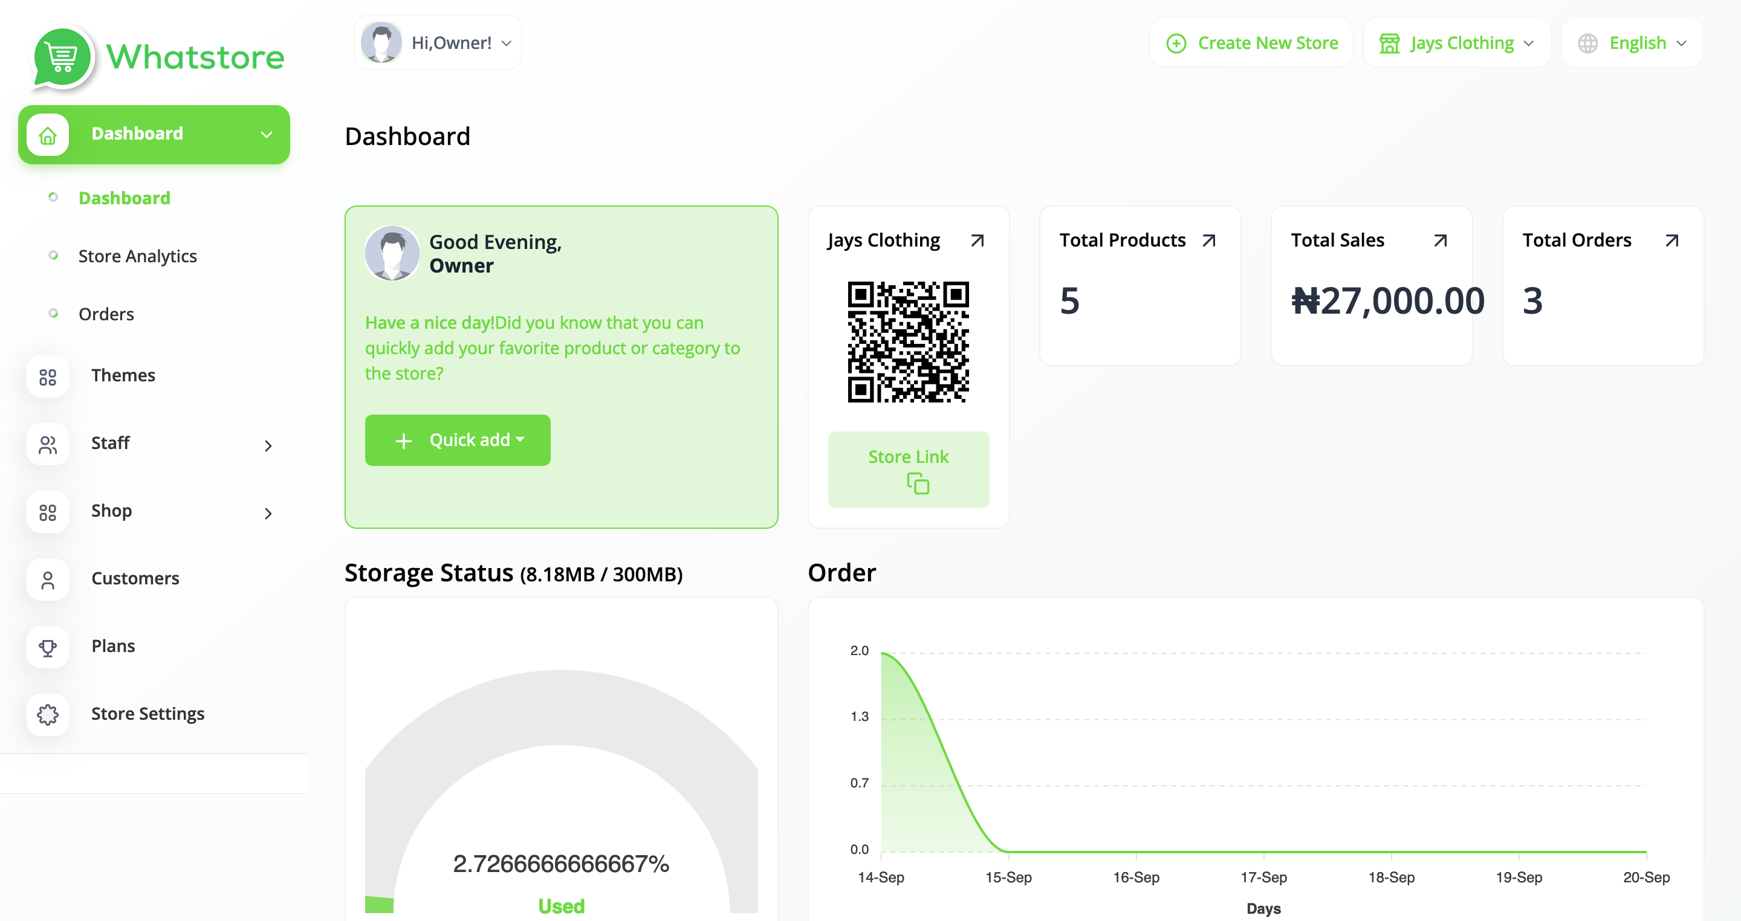Open the Orders submenu item
1741x921 pixels.
tap(106, 314)
